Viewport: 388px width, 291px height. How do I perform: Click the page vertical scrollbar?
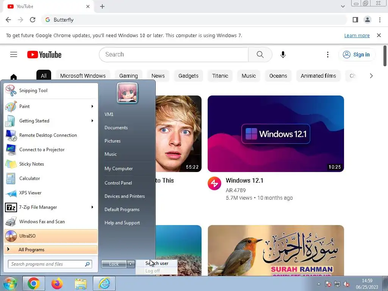coord(385,56)
